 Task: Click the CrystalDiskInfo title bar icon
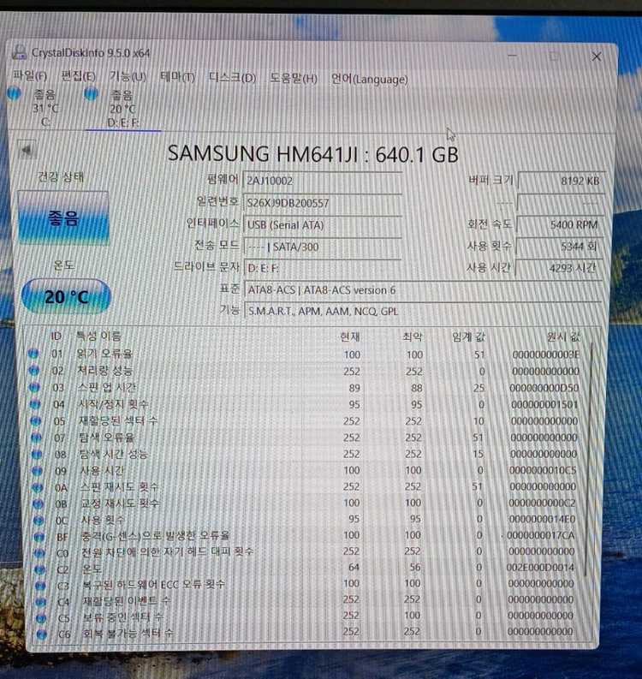(x=20, y=52)
